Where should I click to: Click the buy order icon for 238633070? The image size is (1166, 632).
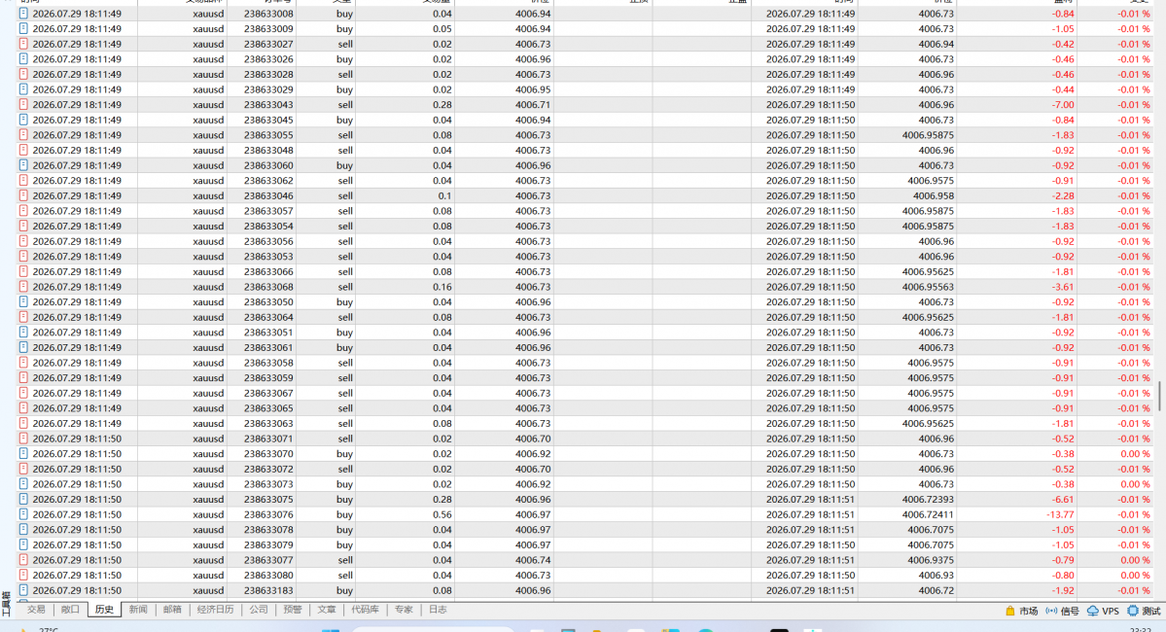[x=23, y=453]
